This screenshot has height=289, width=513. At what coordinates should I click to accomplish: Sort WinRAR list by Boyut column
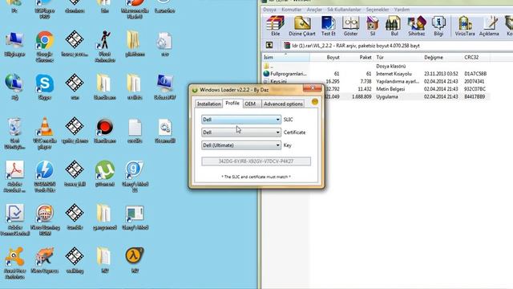tap(326, 57)
